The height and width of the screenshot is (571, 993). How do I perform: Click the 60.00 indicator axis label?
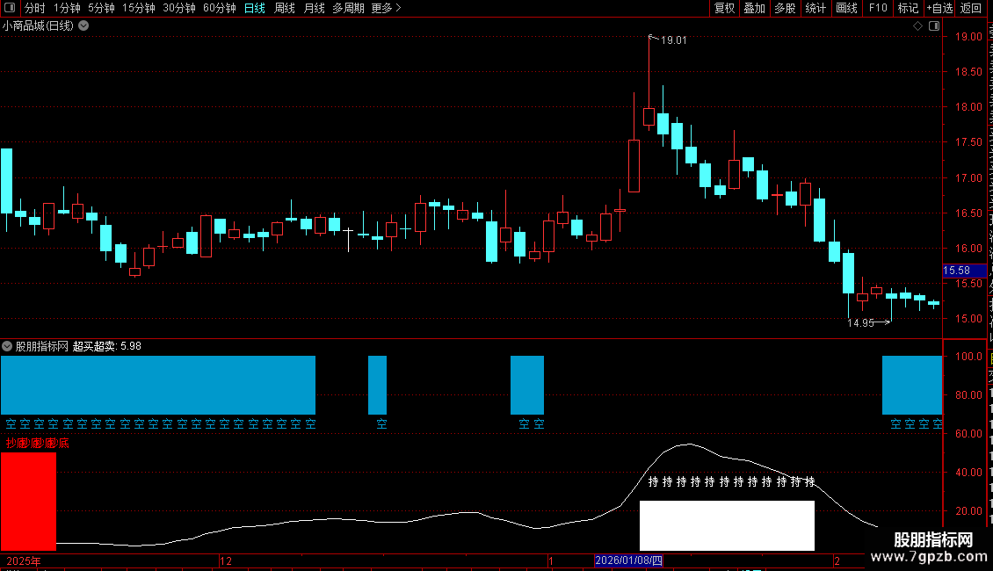coord(969,434)
